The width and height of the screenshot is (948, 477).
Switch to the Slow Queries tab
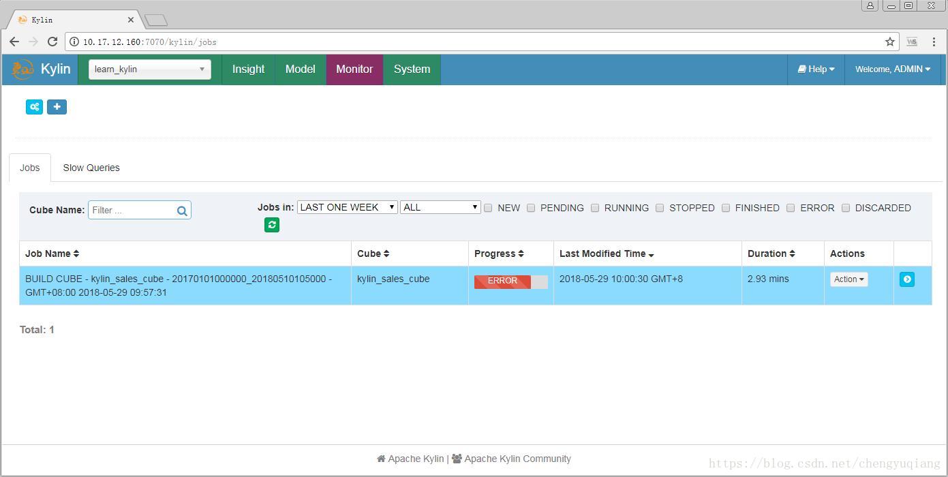point(91,168)
